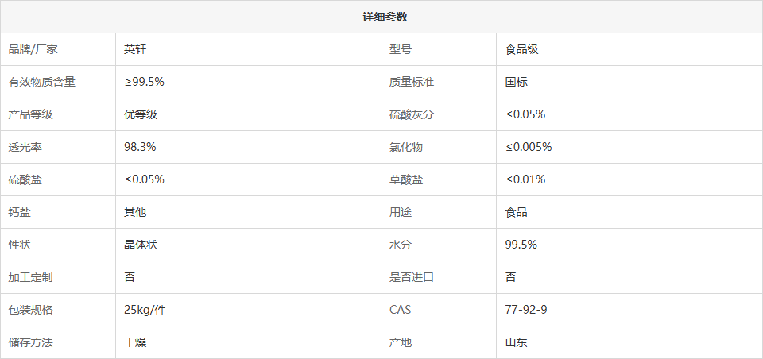Select the 钙盐 其他 value
This screenshot has height=359, width=763.
click(135, 213)
